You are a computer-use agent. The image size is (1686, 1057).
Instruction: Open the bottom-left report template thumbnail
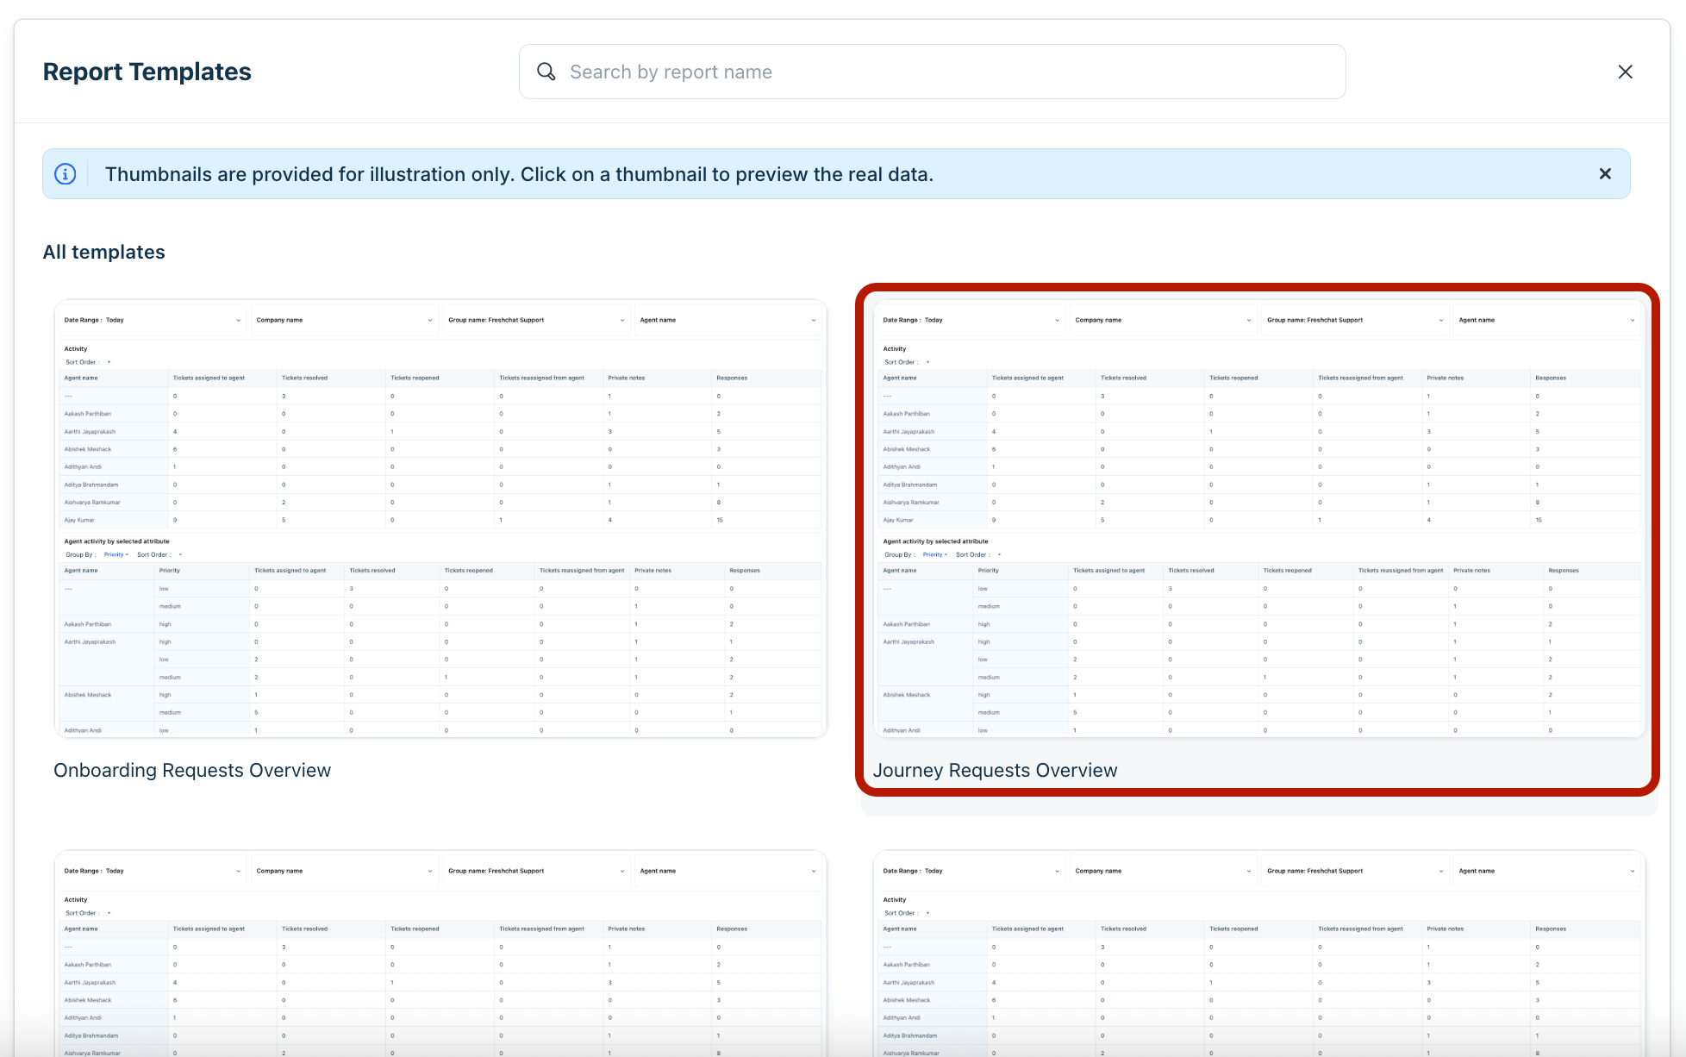[440, 957]
